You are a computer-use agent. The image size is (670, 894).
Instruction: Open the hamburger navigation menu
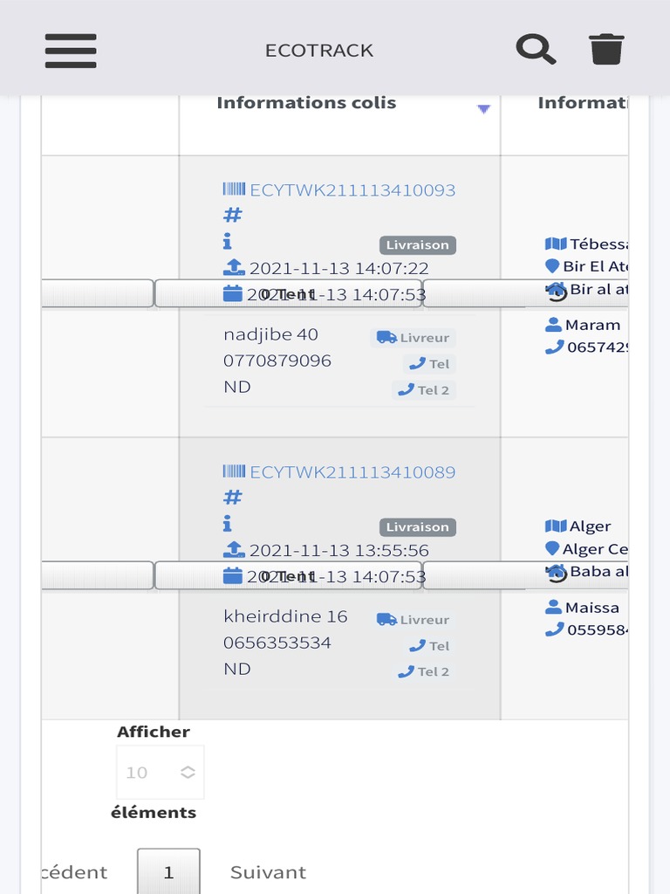click(71, 51)
